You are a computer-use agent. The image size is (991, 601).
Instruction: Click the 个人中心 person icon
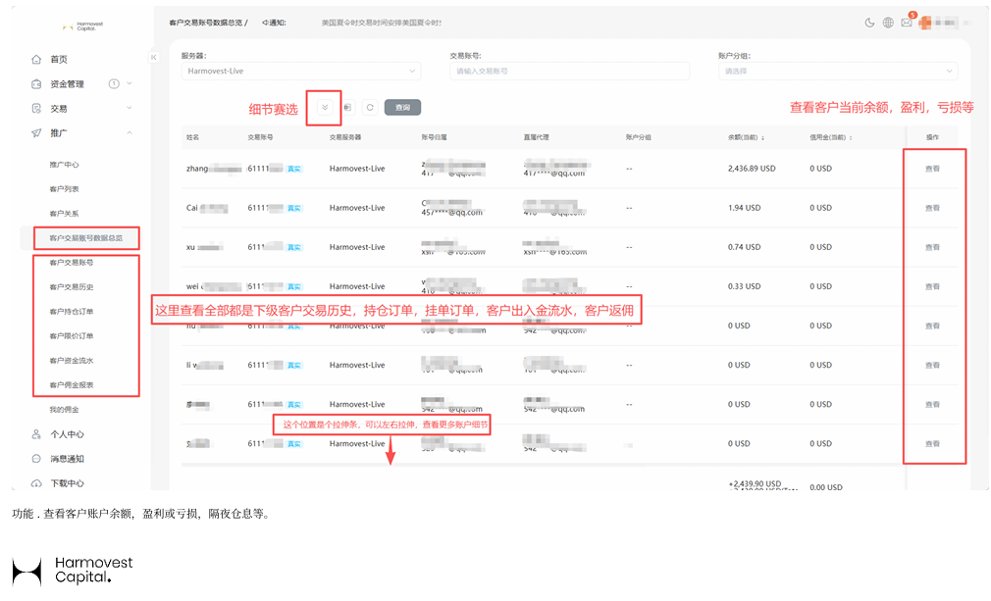point(36,434)
